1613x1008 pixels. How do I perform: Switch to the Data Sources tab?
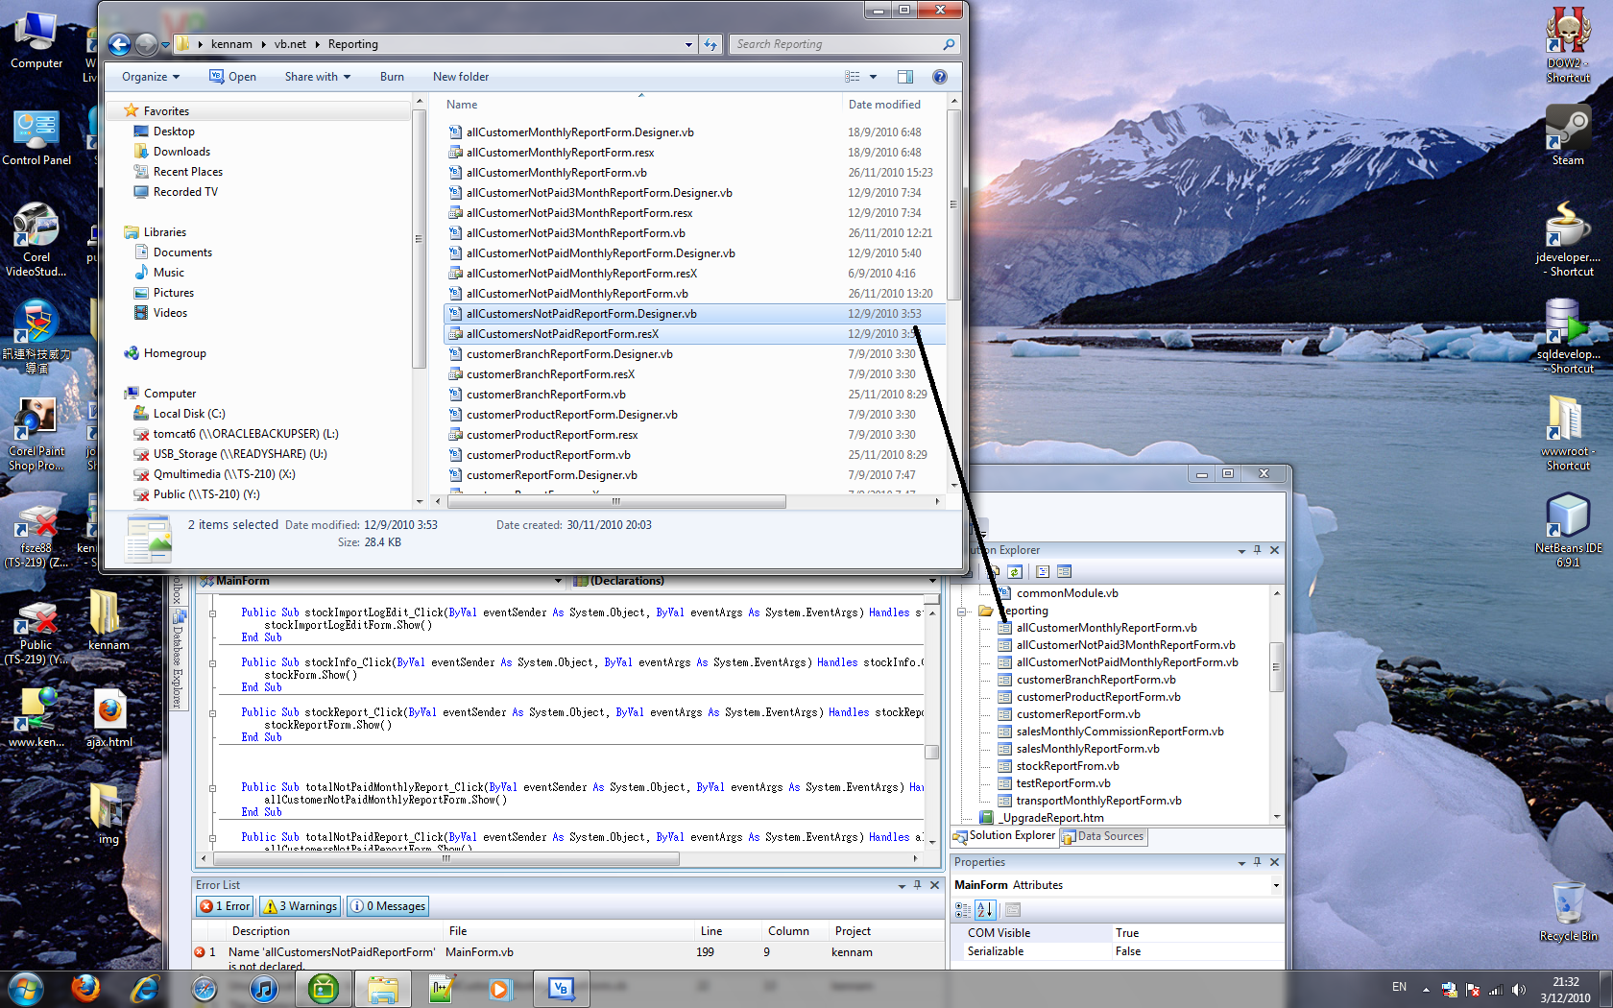1102,836
